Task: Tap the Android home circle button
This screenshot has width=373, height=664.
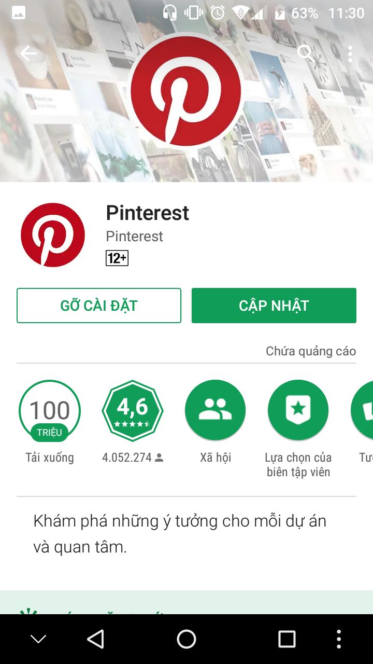Action: (x=187, y=639)
